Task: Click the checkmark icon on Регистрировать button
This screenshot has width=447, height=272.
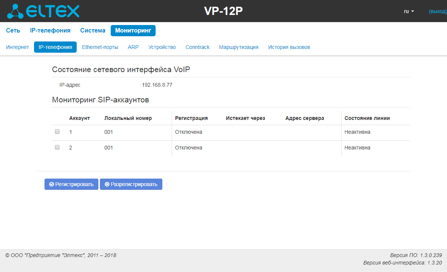Action: pyautogui.click(x=52, y=185)
